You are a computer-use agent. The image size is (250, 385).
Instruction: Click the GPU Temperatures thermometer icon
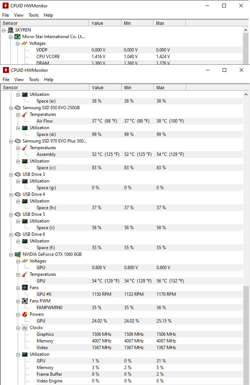click(25, 274)
